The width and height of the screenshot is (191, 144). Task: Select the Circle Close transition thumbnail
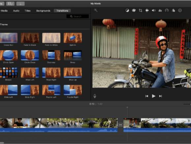[30, 55]
